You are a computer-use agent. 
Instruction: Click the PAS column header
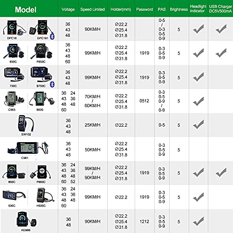(x=162, y=9)
